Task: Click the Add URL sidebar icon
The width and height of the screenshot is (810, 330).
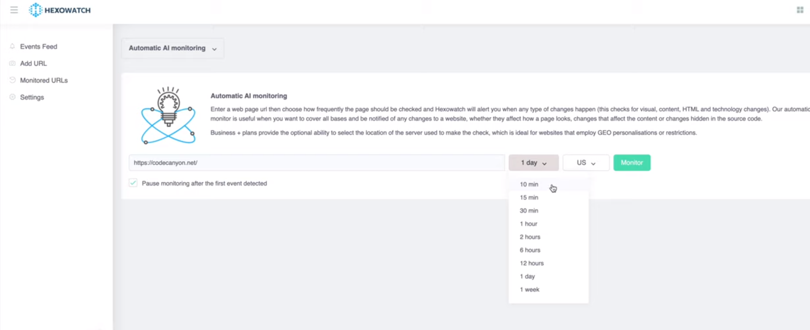Action: click(12, 64)
